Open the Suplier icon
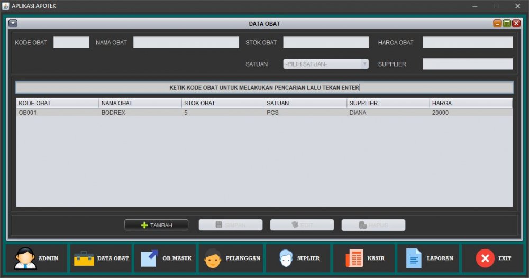The image size is (529, 278). (286, 258)
